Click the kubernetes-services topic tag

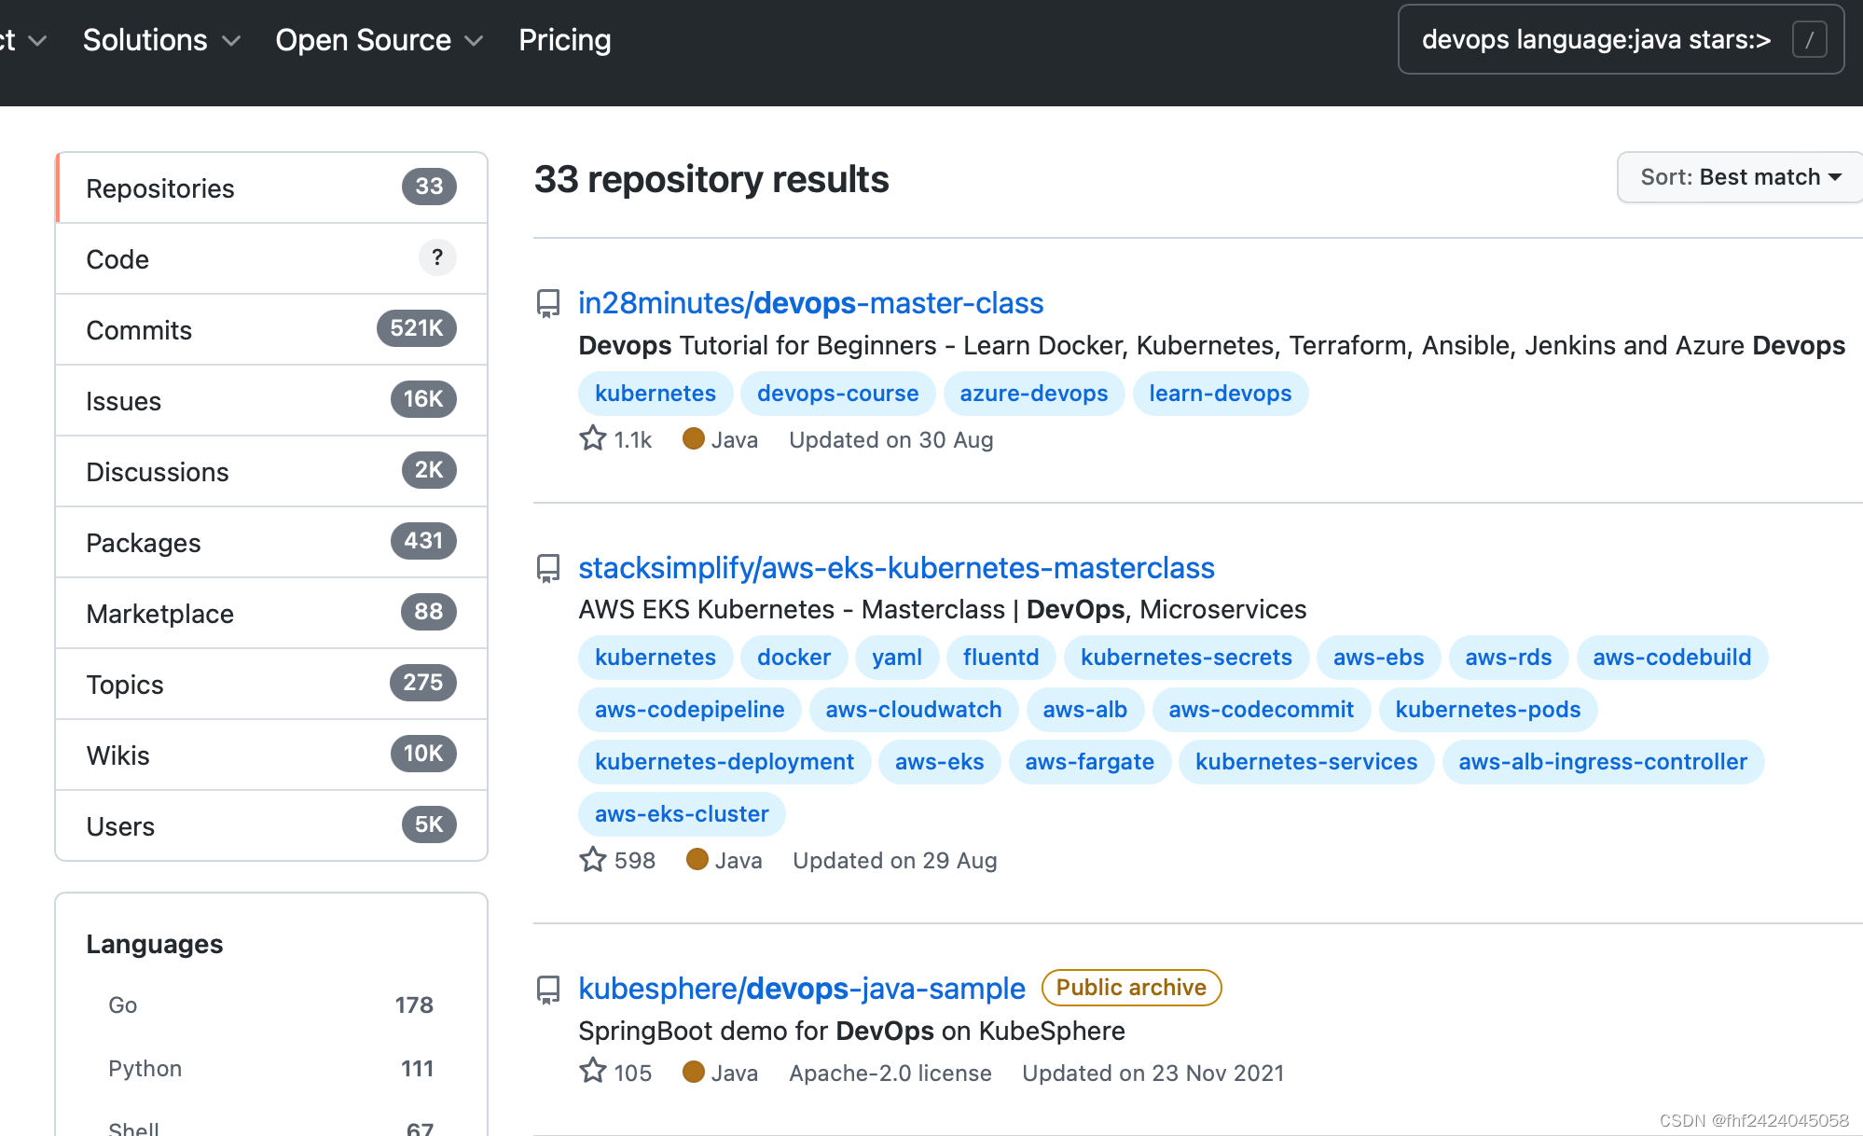1306,762
